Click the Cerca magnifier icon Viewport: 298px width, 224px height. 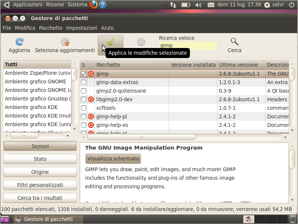(234, 42)
